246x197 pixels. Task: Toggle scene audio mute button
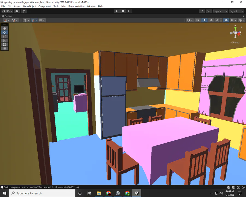[x=211, y=20]
